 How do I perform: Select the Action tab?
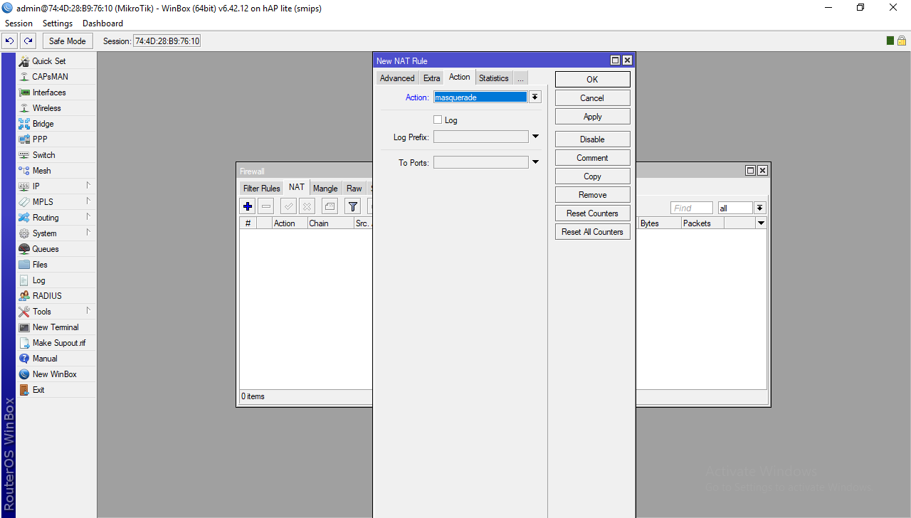[460, 78]
